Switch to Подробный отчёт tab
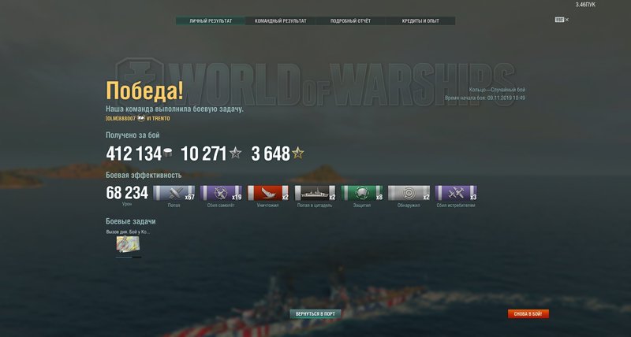 coord(350,21)
